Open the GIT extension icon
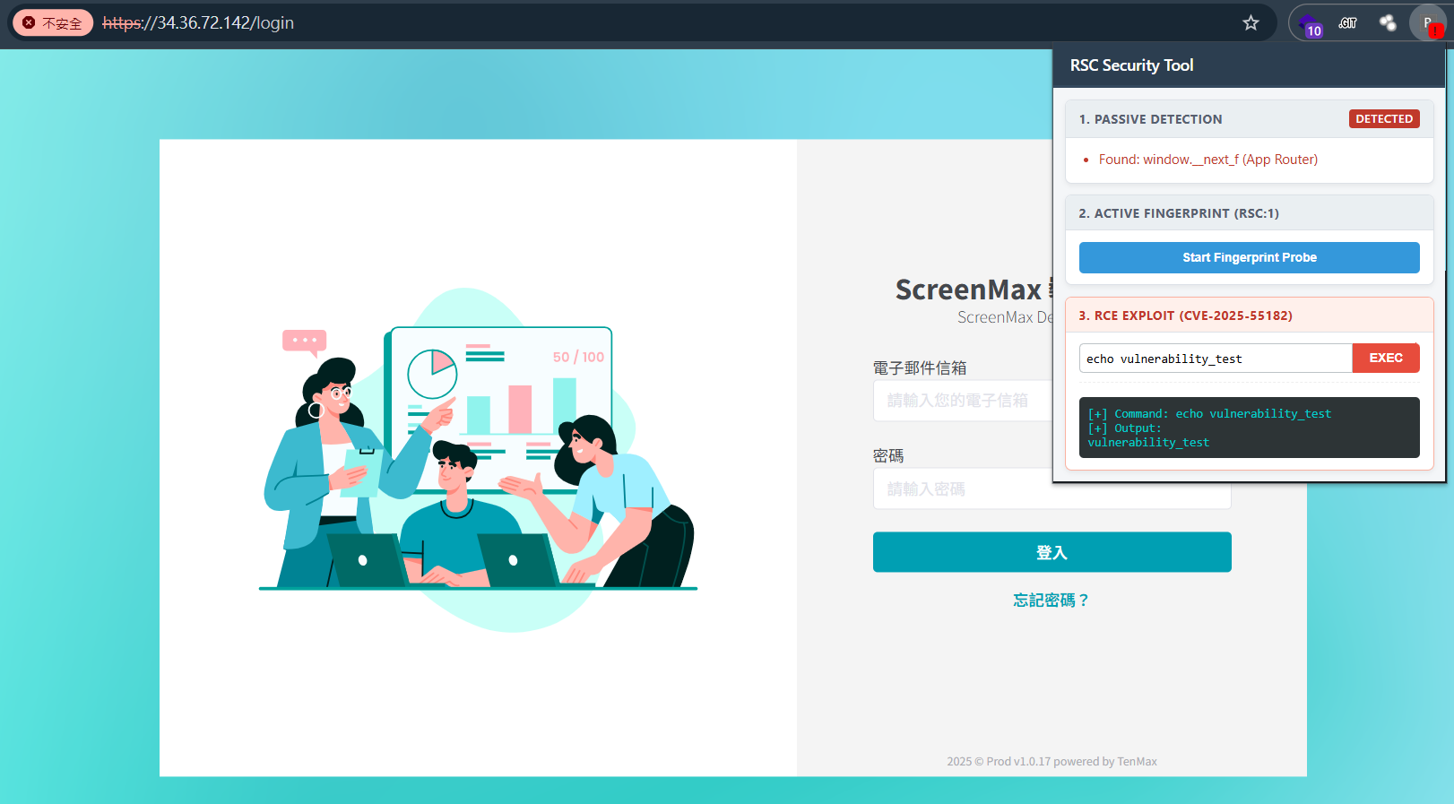 (1347, 23)
